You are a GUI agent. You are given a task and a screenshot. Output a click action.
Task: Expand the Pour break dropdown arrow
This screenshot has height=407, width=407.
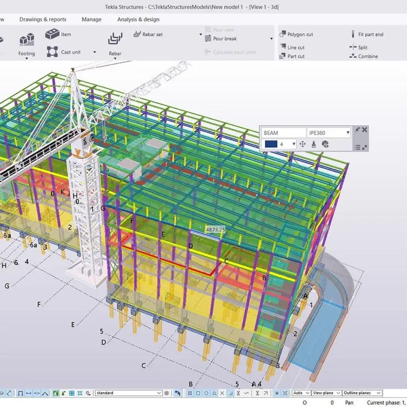pos(271,39)
